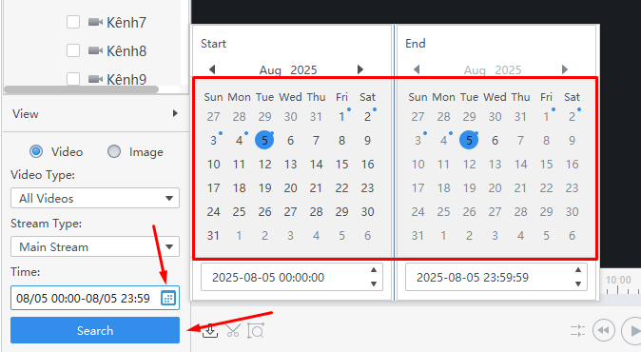Click the download icon below the calendar

pyautogui.click(x=210, y=331)
